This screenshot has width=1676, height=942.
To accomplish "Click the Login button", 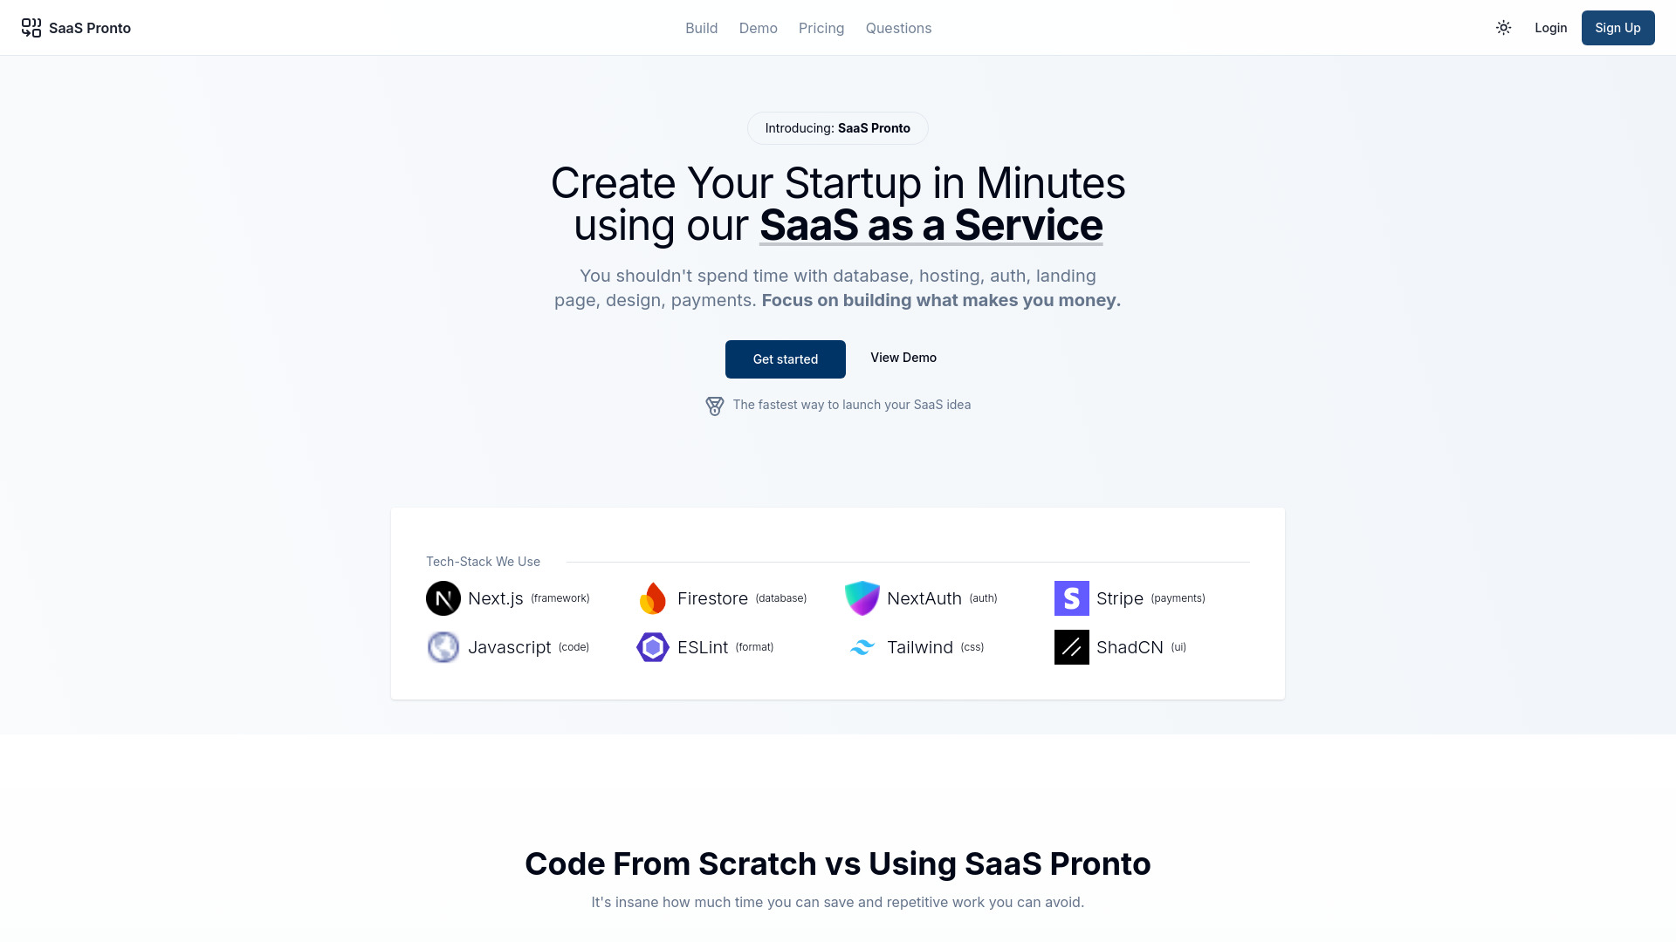I will [x=1550, y=28].
